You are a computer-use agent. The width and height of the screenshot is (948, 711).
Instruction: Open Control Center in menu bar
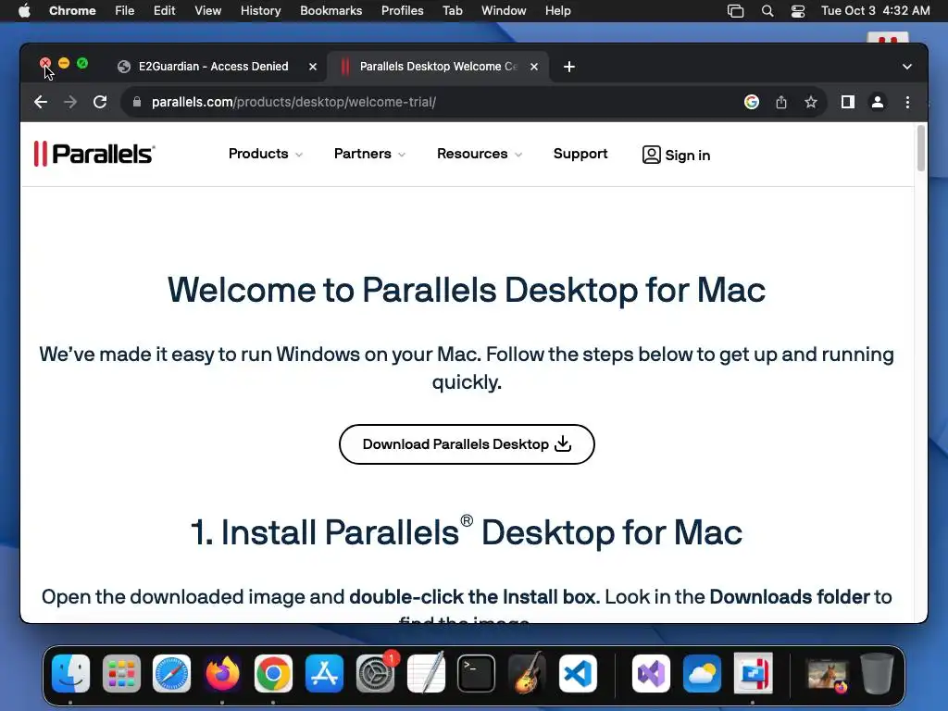tap(798, 11)
